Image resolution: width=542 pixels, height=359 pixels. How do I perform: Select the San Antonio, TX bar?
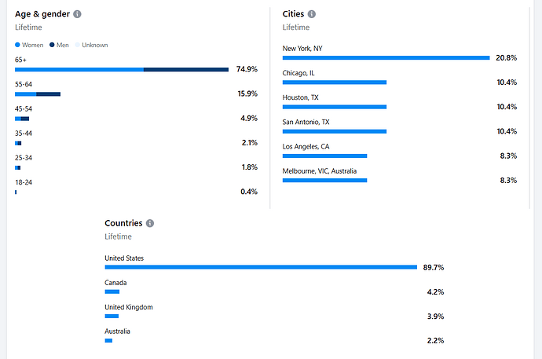tap(335, 131)
